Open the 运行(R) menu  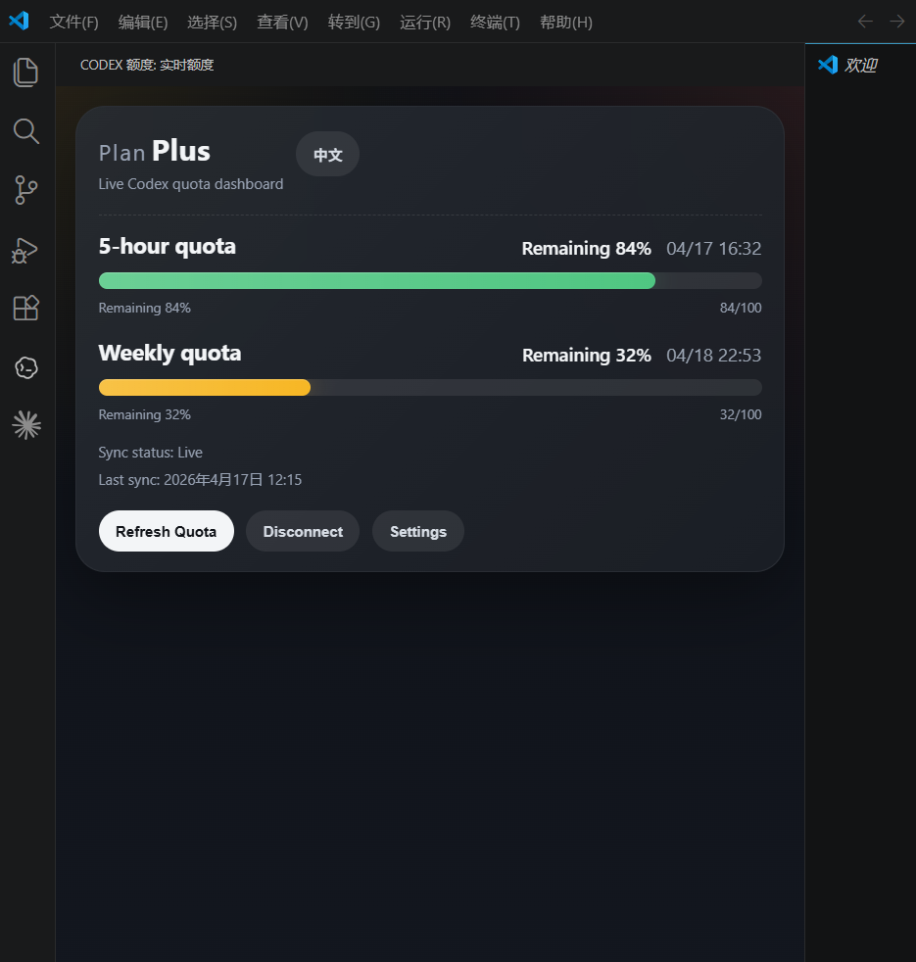(x=425, y=23)
